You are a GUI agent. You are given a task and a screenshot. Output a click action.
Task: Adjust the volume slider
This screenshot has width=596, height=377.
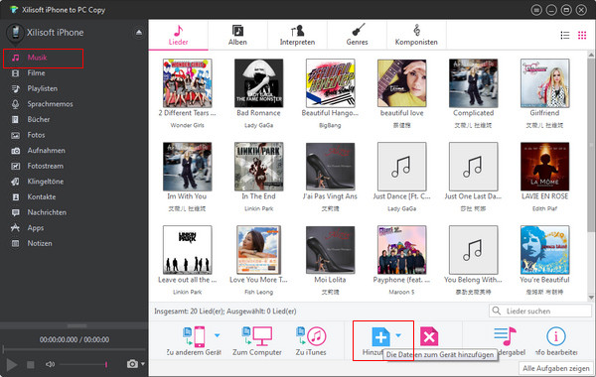[x=83, y=364]
